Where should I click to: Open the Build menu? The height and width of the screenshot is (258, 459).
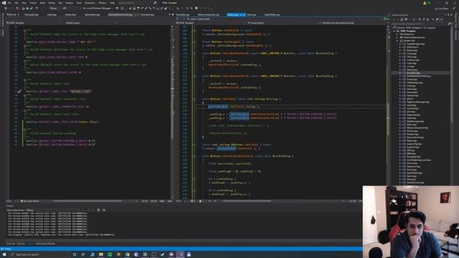[x=43, y=3]
